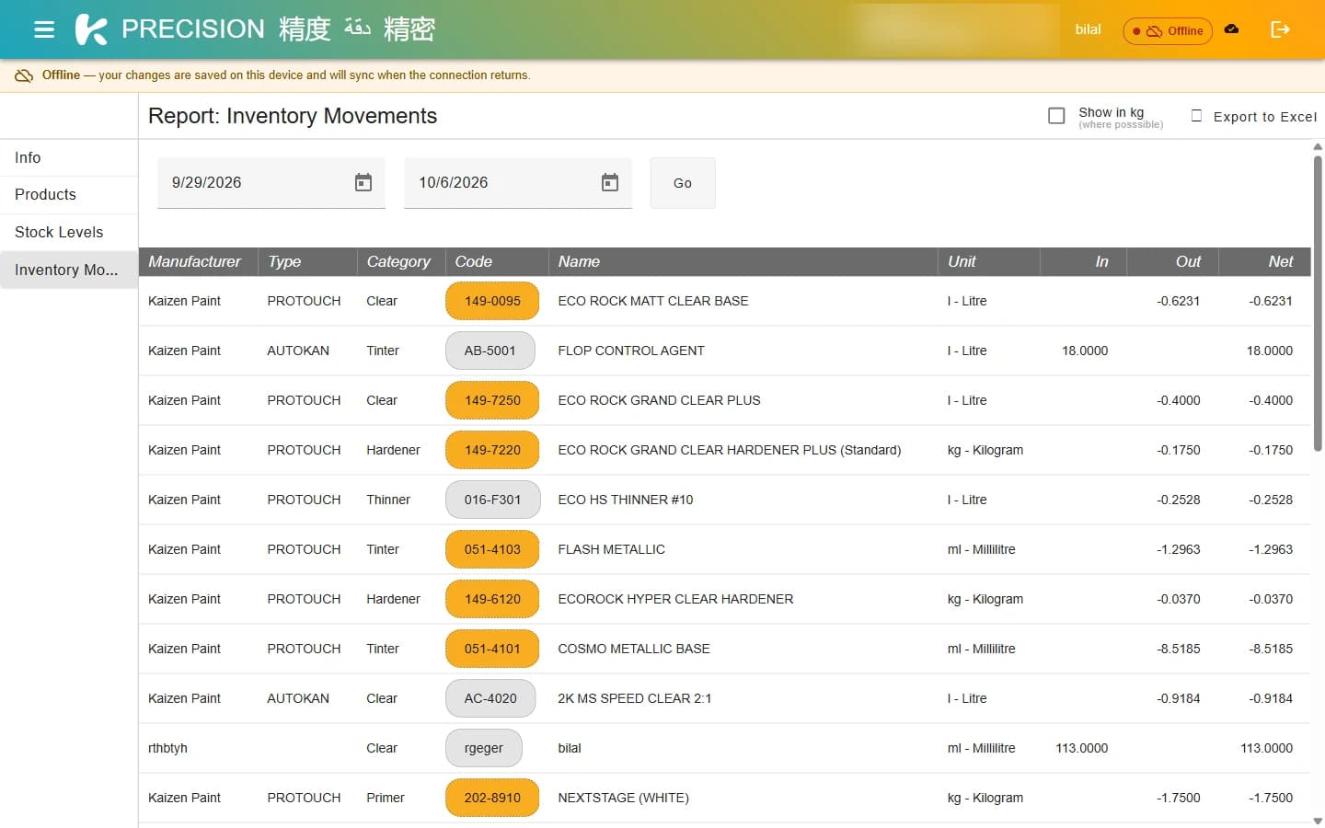Open Products in sidebar

[x=69, y=194]
